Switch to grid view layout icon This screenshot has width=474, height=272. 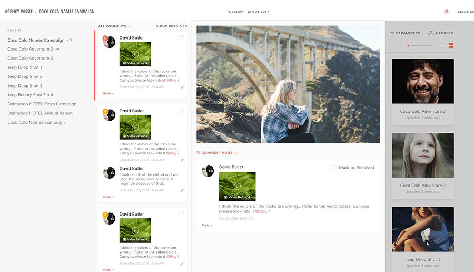451,45
